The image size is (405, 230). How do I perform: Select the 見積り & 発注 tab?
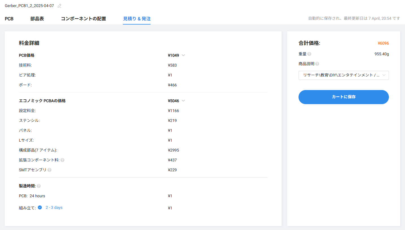pos(137,19)
